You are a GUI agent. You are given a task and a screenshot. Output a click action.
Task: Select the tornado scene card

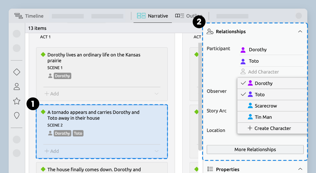coord(102,131)
